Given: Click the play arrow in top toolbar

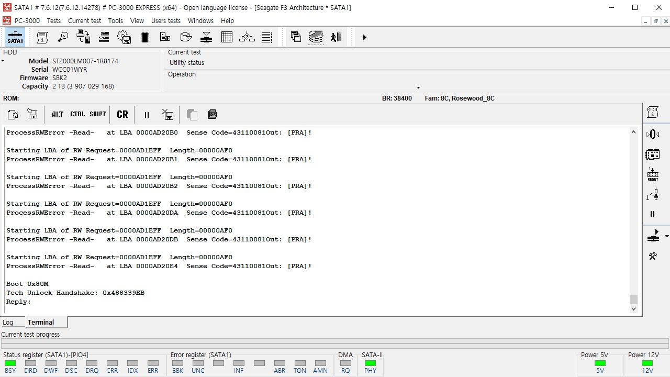Looking at the screenshot, I should (x=364, y=37).
